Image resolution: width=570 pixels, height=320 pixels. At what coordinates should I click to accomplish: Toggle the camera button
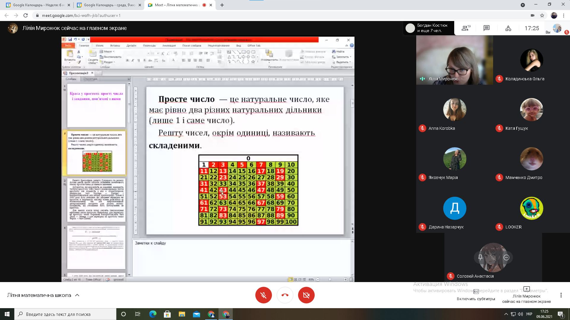point(306,295)
